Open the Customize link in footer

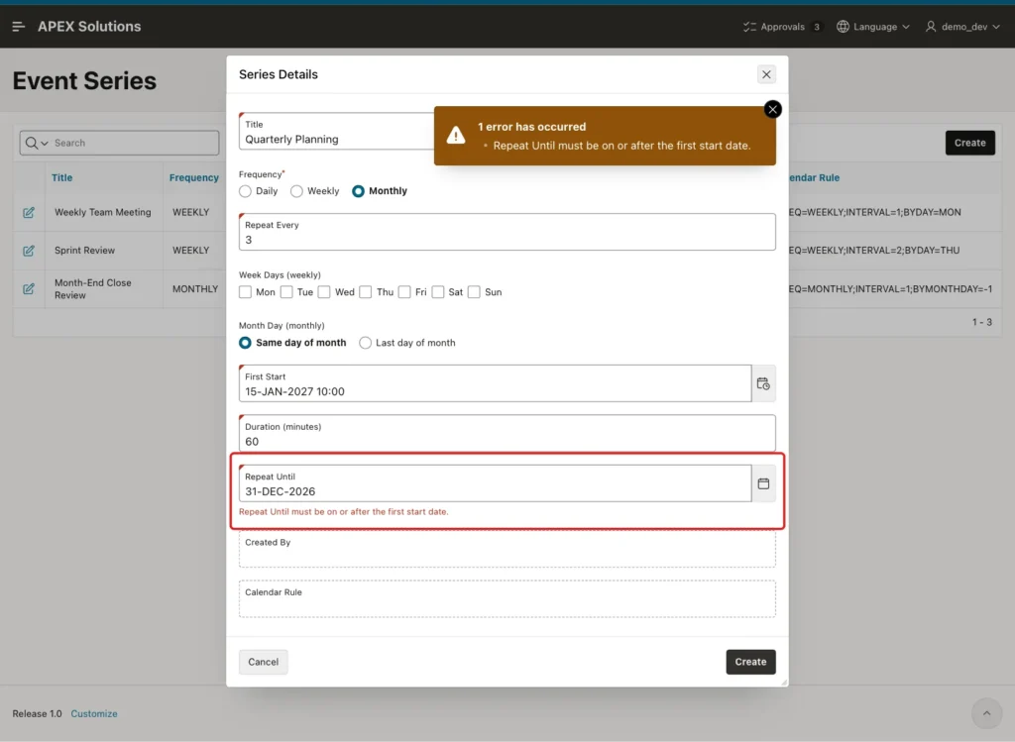(x=94, y=713)
